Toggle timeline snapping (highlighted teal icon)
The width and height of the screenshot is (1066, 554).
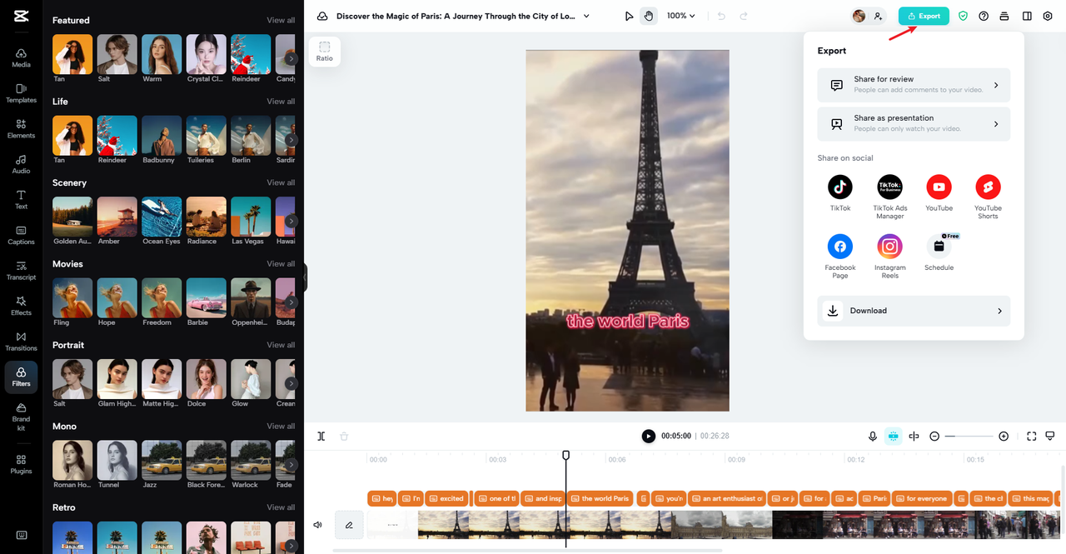pyautogui.click(x=893, y=436)
